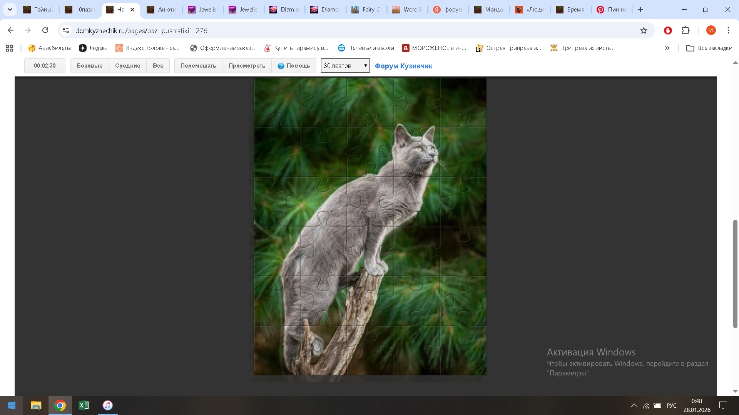The width and height of the screenshot is (739, 415).
Task: Switch to the Fairy tab
Action: click(366, 10)
